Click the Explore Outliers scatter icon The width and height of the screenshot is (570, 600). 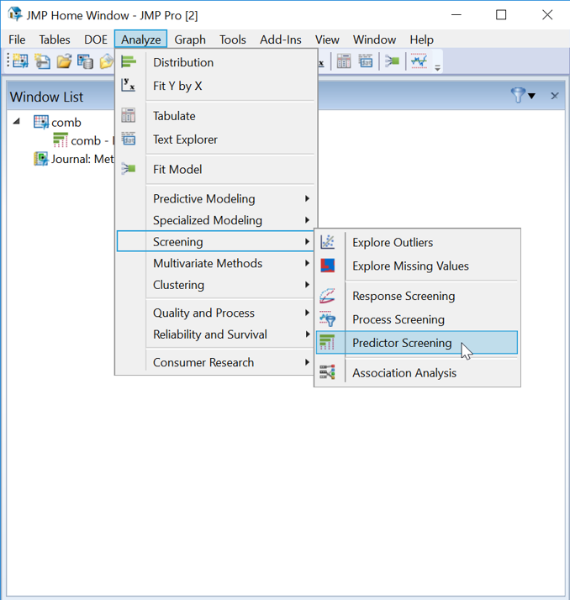328,242
